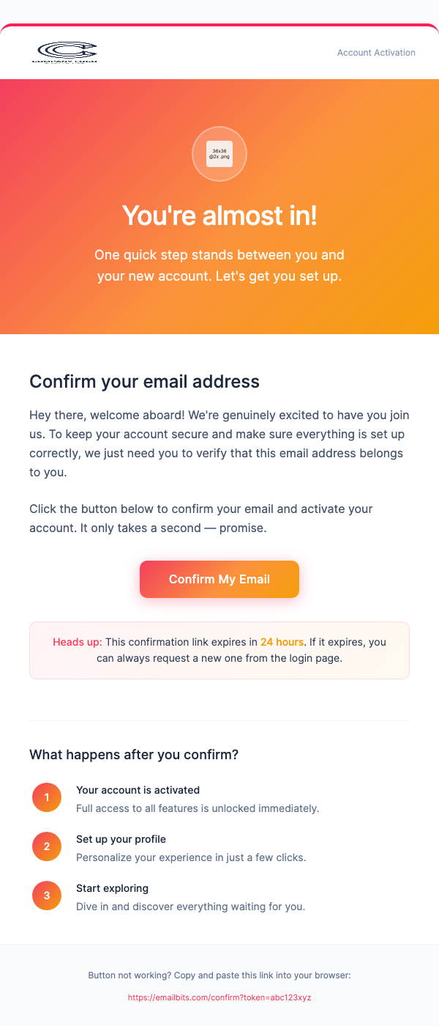Image resolution: width=439 pixels, height=1026 pixels.
Task: Click the 24 hours highlighted text
Action: [x=282, y=642]
